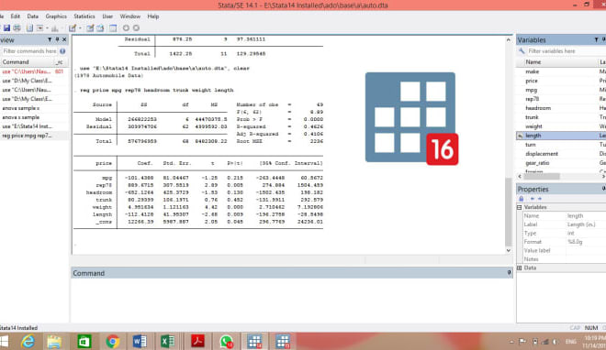Click the Variables horizontal scrollbar thumb
Image resolution: width=606 pixels, height=350 pixels.
pos(542,176)
